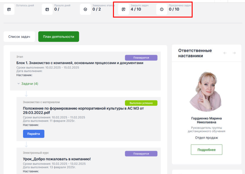Open mentor details via Подробнее button
245x174 pixels.
coord(207,150)
